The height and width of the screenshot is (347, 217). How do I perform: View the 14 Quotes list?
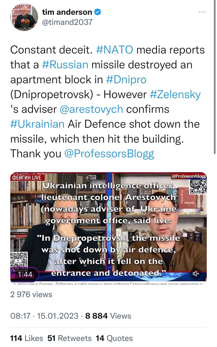[114, 338]
